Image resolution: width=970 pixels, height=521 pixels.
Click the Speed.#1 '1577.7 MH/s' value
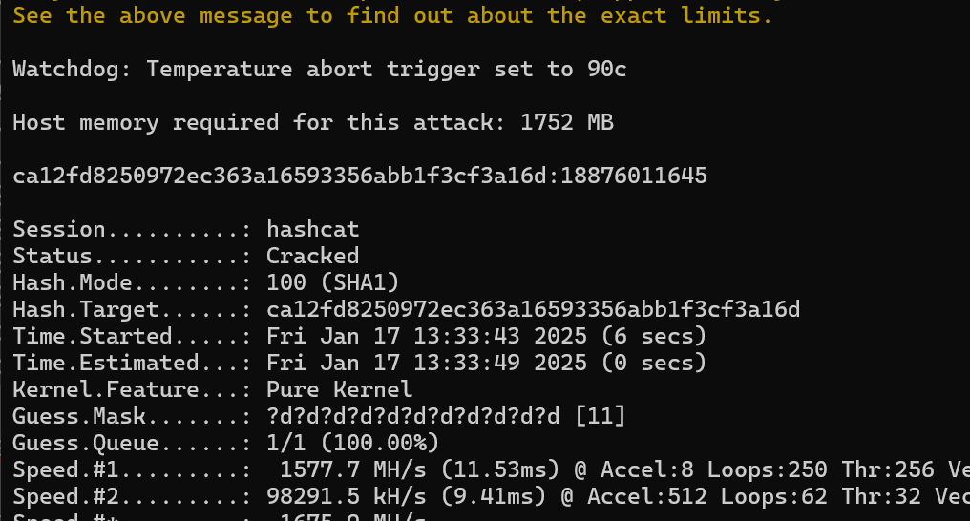(x=352, y=469)
